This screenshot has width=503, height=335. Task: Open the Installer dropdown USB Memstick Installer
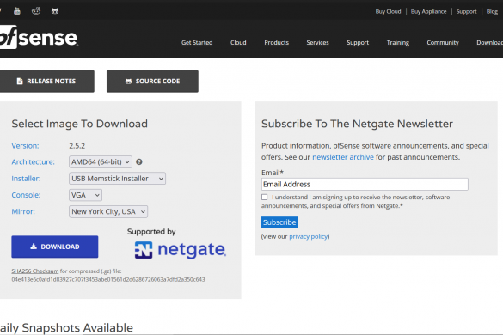click(x=117, y=179)
